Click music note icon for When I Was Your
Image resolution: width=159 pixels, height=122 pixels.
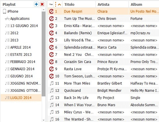52,105
